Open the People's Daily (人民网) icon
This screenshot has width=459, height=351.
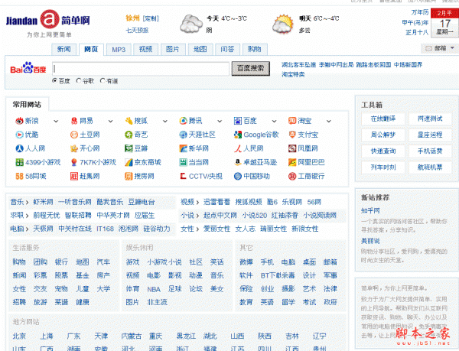pyautogui.click(x=238, y=148)
